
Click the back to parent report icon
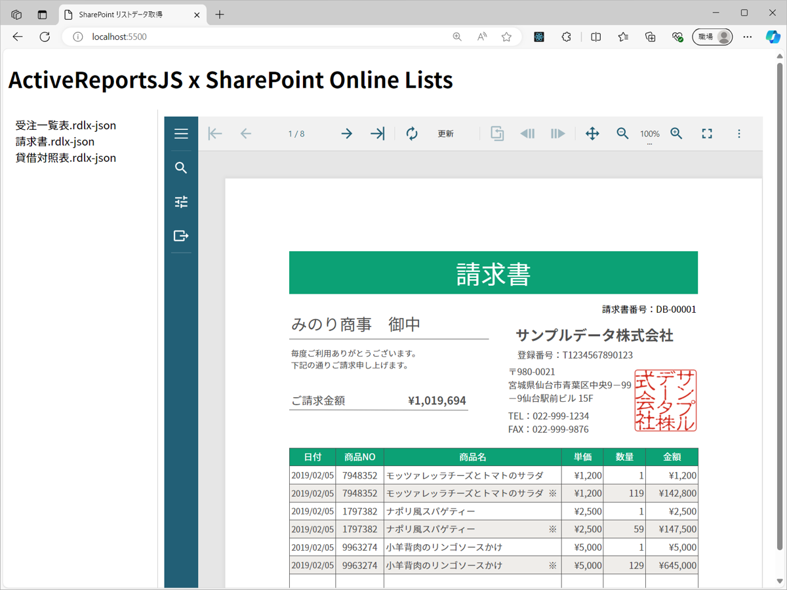(497, 134)
